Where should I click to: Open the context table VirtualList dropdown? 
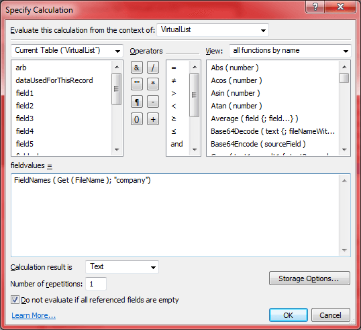click(213, 30)
